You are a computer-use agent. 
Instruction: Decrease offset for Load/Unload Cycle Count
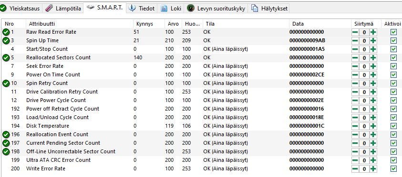[x=355, y=118]
